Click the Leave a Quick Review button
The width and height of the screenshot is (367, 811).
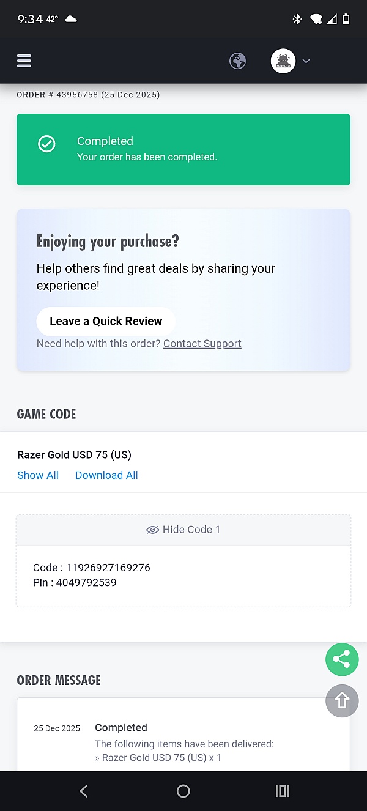[106, 321]
